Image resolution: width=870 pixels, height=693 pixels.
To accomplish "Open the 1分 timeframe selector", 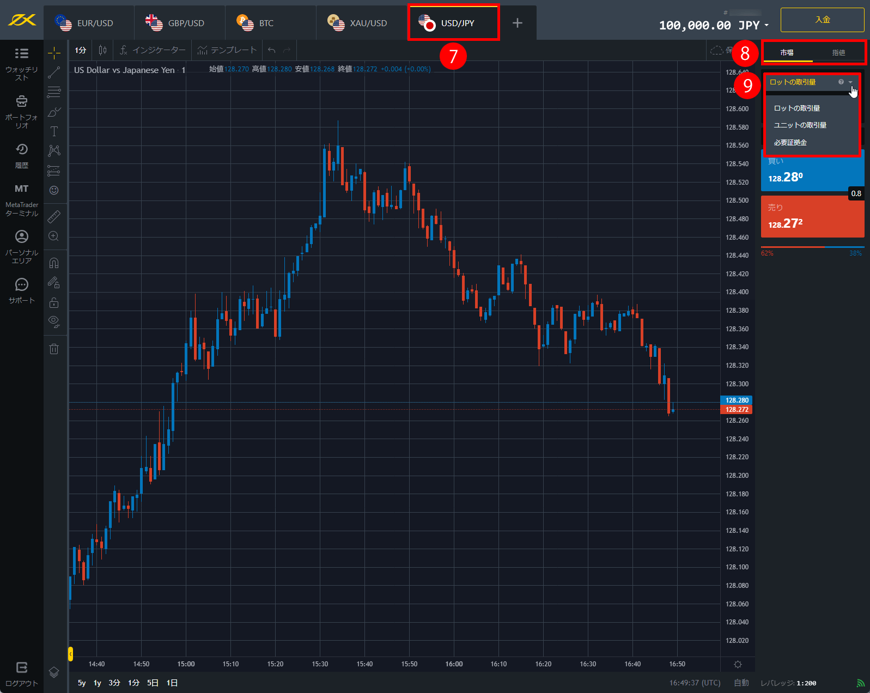I will [x=81, y=50].
